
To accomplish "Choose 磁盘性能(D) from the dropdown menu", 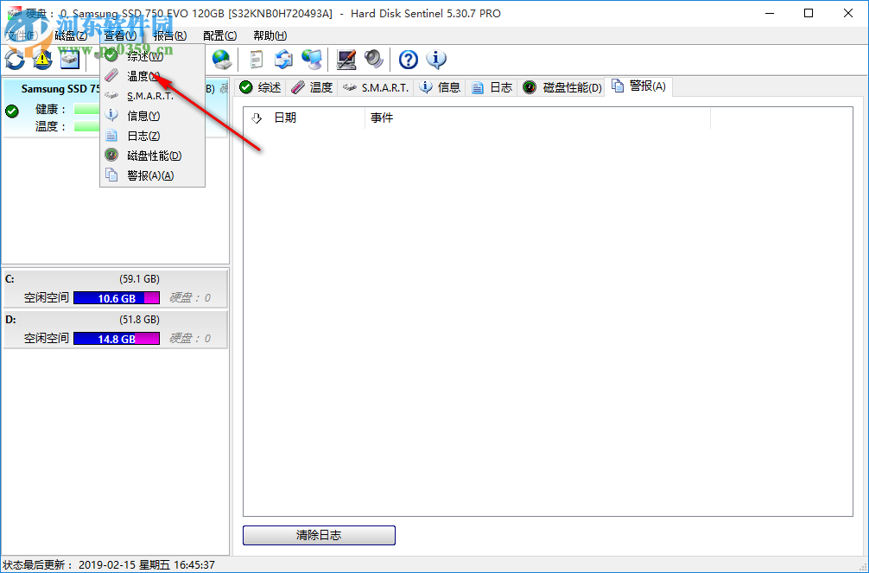I will pos(152,156).
